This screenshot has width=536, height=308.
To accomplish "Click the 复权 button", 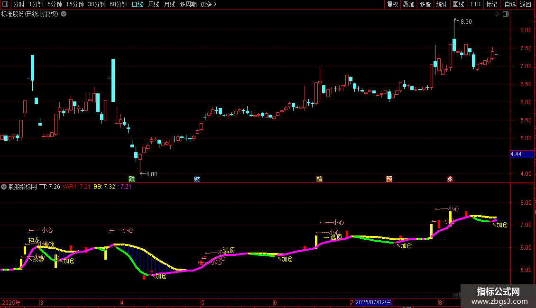I will pos(392,4).
